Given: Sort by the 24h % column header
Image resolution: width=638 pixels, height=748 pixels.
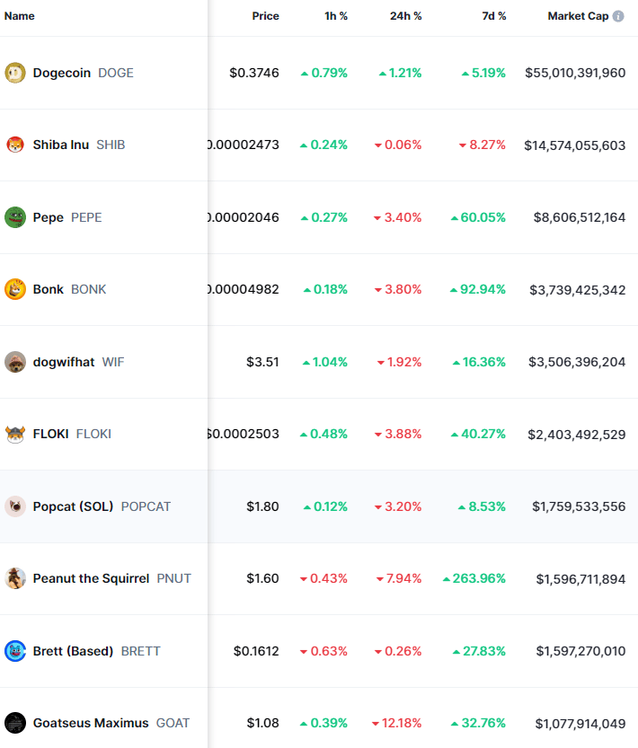Looking at the screenshot, I should (406, 16).
